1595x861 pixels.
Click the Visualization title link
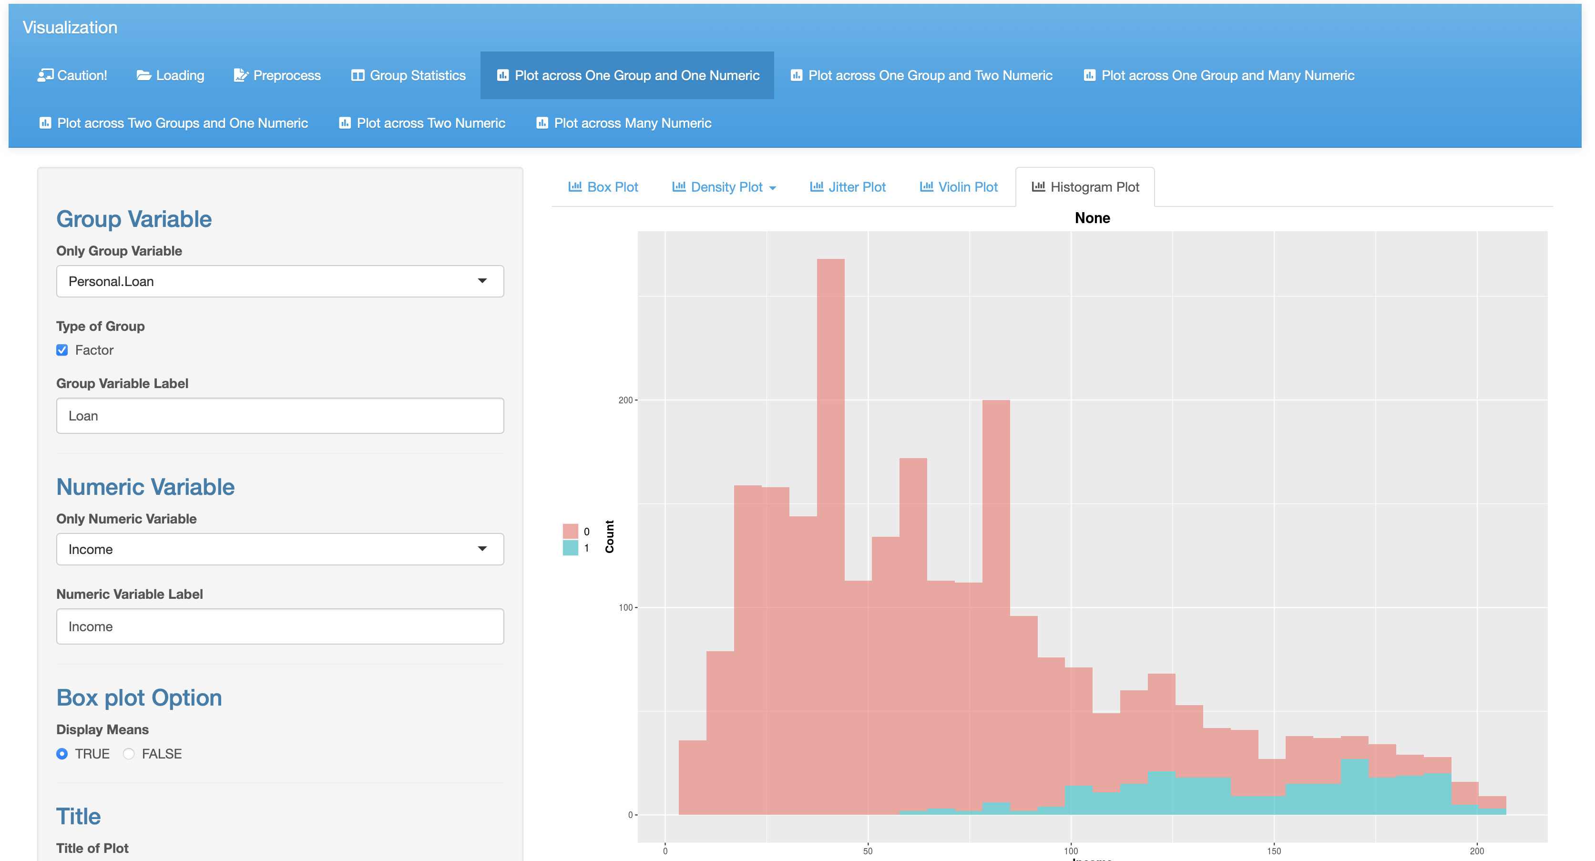click(70, 27)
